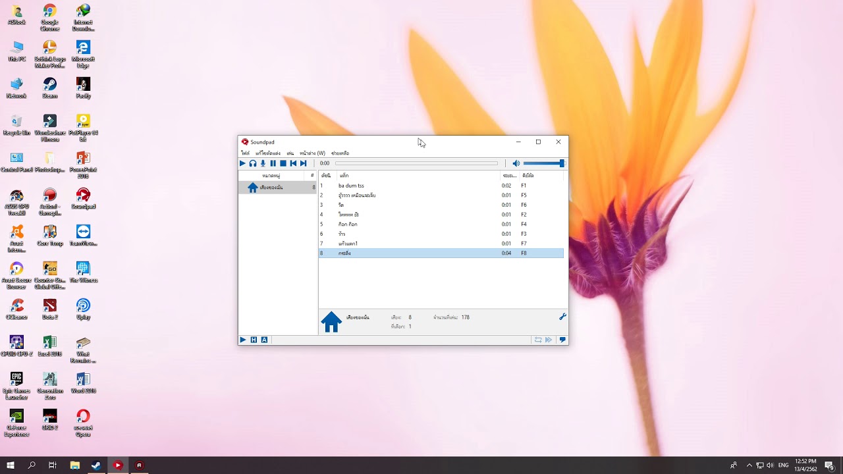The width and height of the screenshot is (843, 474).
Task: Click the microphone icon in Soundpad's toolbar
Action: click(x=263, y=163)
